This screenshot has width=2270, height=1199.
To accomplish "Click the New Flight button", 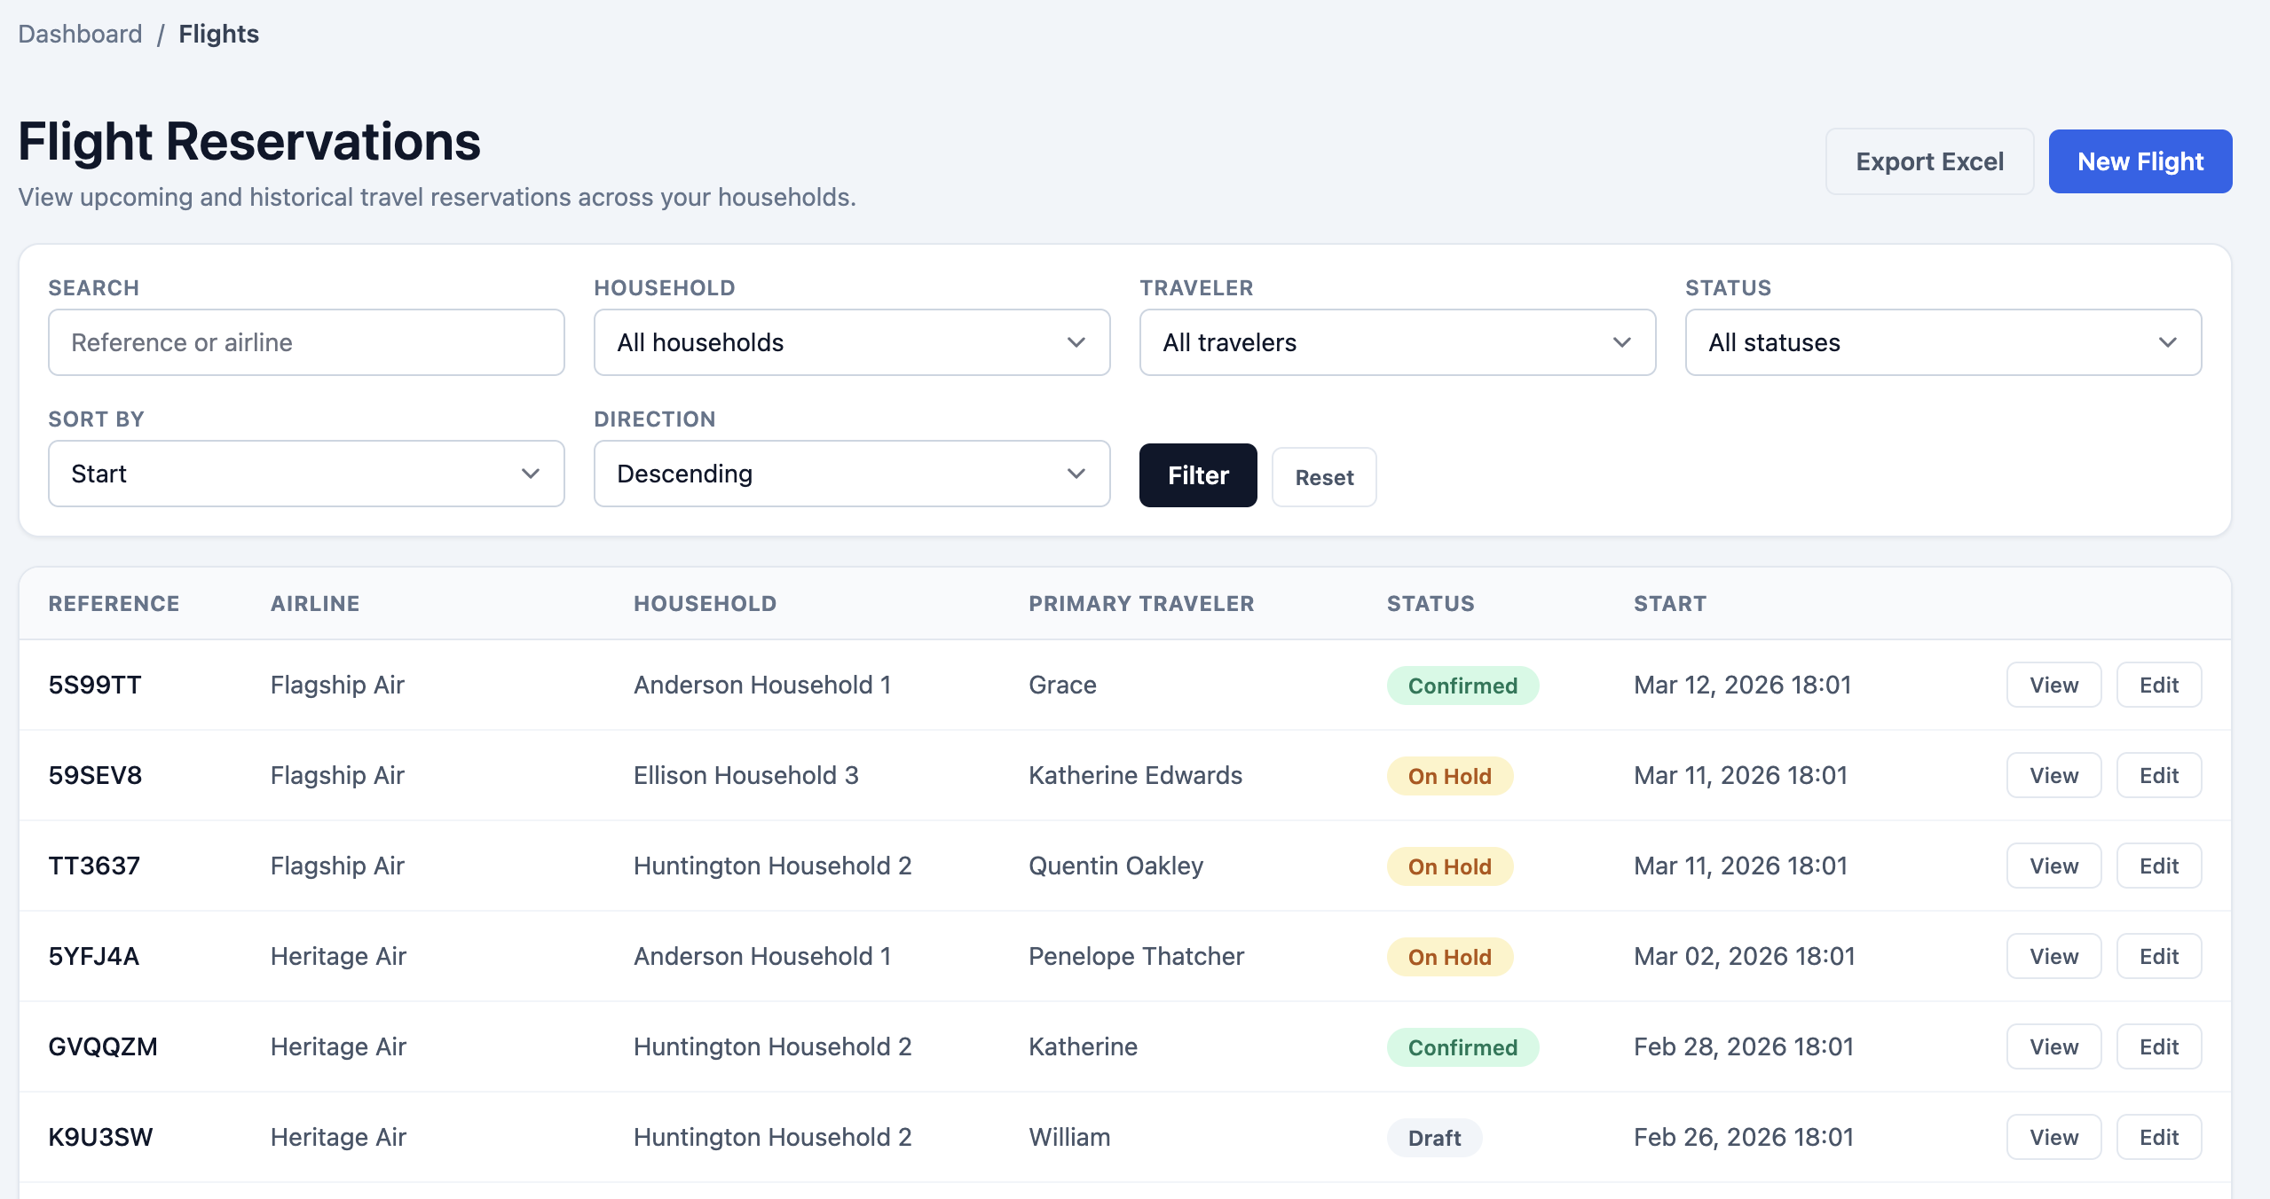I will (x=2140, y=161).
